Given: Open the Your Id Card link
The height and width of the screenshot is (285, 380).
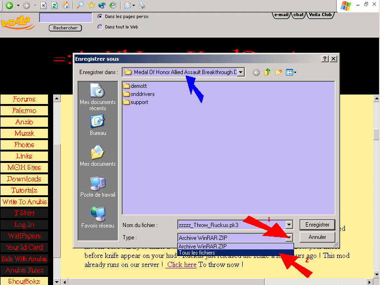Looking at the screenshot, I should [x=24, y=247].
